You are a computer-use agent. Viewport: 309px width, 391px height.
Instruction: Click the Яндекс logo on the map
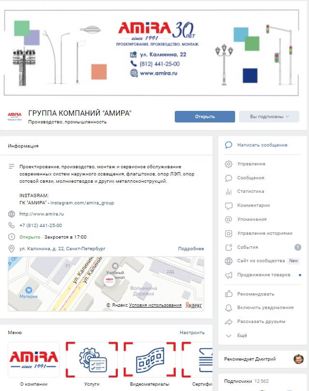point(194,305)
